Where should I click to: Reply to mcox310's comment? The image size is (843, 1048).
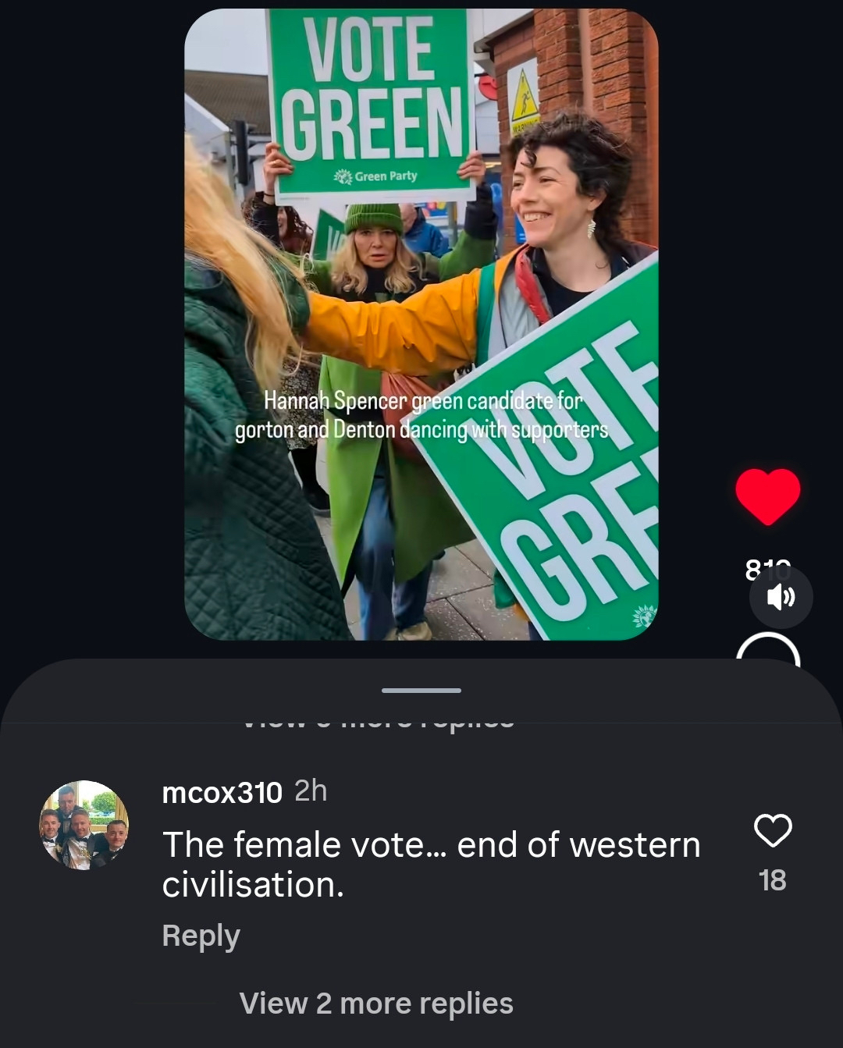tap(201, 936)
